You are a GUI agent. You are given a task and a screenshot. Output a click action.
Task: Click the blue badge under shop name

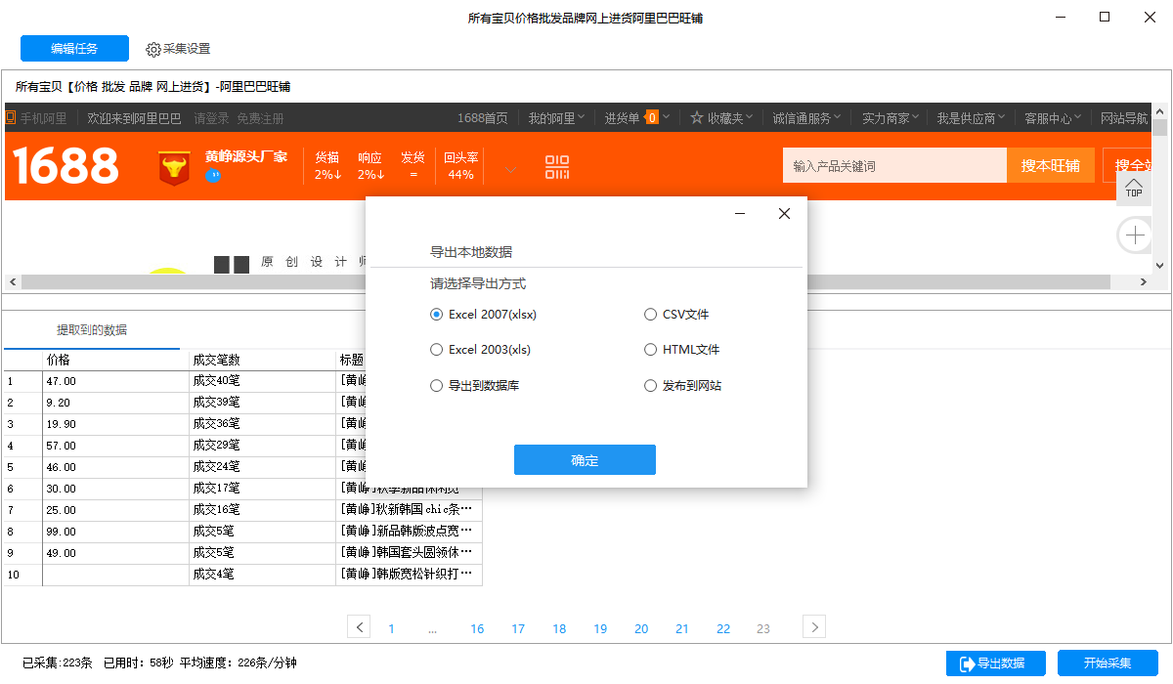[x=213, y=176]
